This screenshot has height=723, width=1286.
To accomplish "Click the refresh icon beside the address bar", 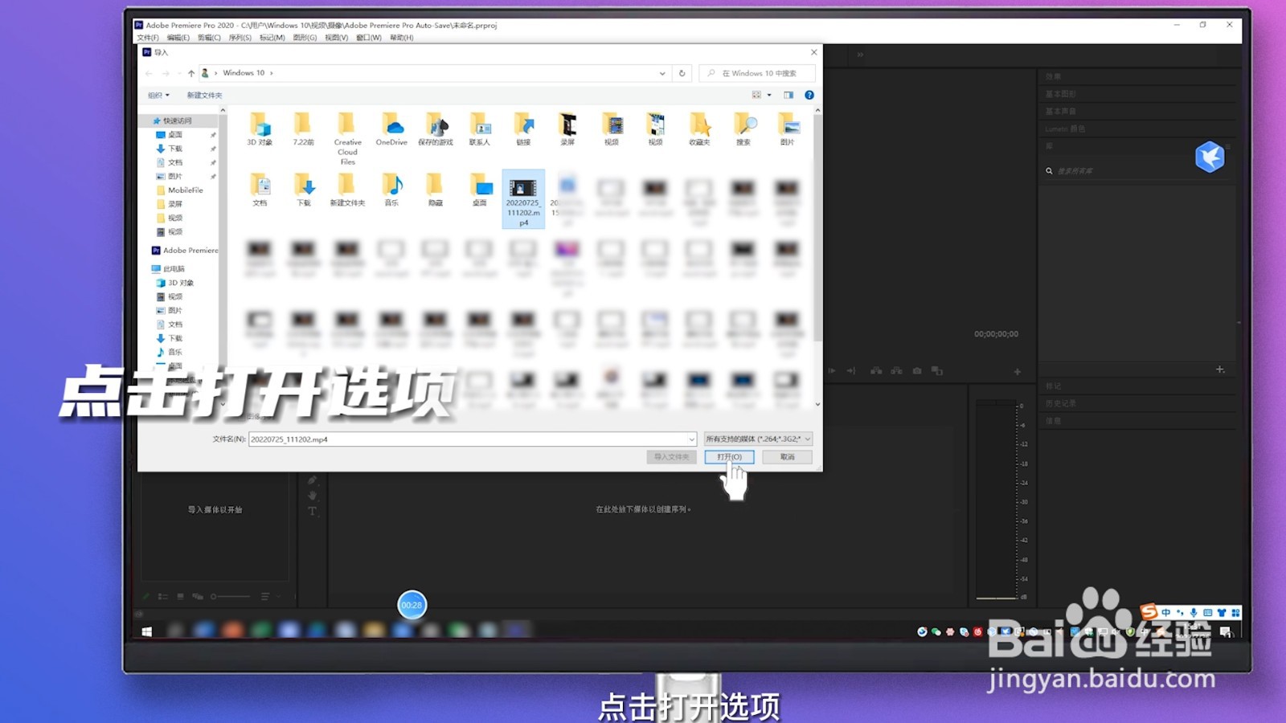I will (682, 72).
